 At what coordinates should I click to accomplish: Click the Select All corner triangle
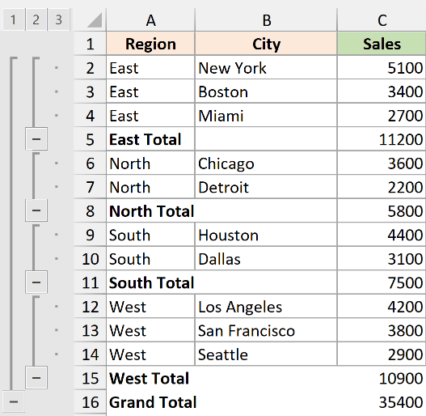coord(95,20)
